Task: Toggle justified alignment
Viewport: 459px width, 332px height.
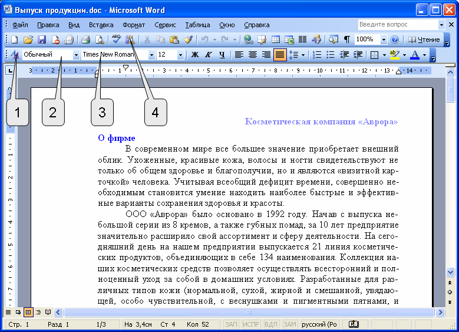Action: pos(280,54)
